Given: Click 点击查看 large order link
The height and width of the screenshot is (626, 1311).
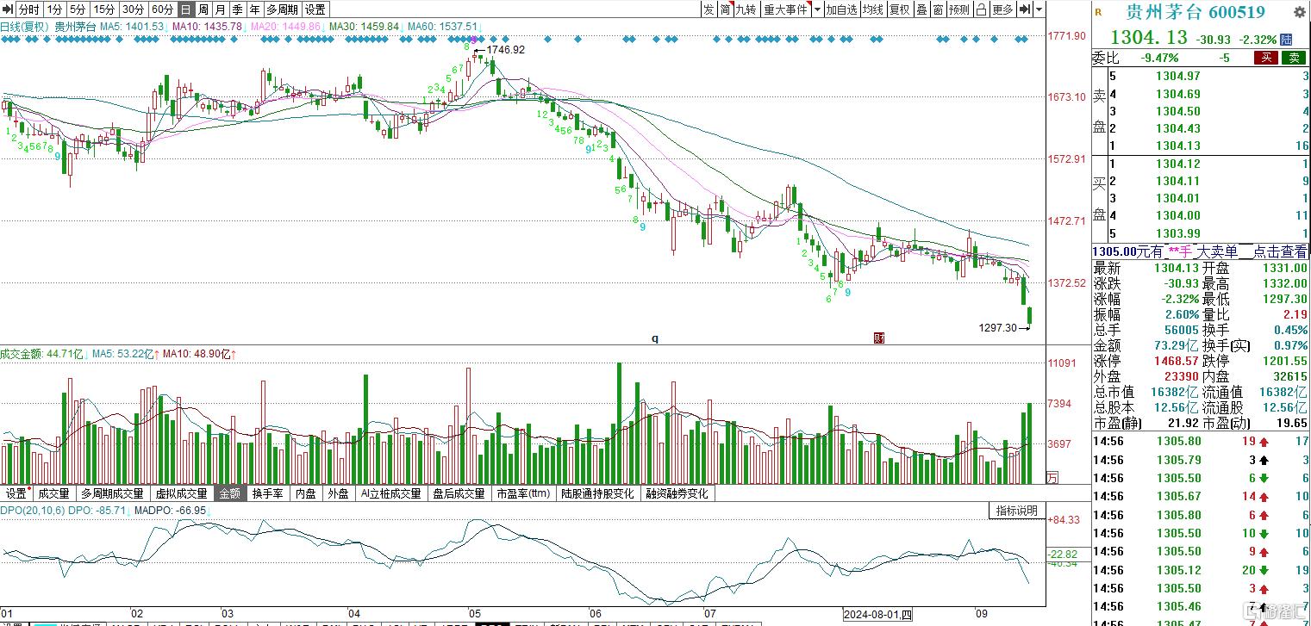Looking at the screenshot, I should coord(1279,251).
